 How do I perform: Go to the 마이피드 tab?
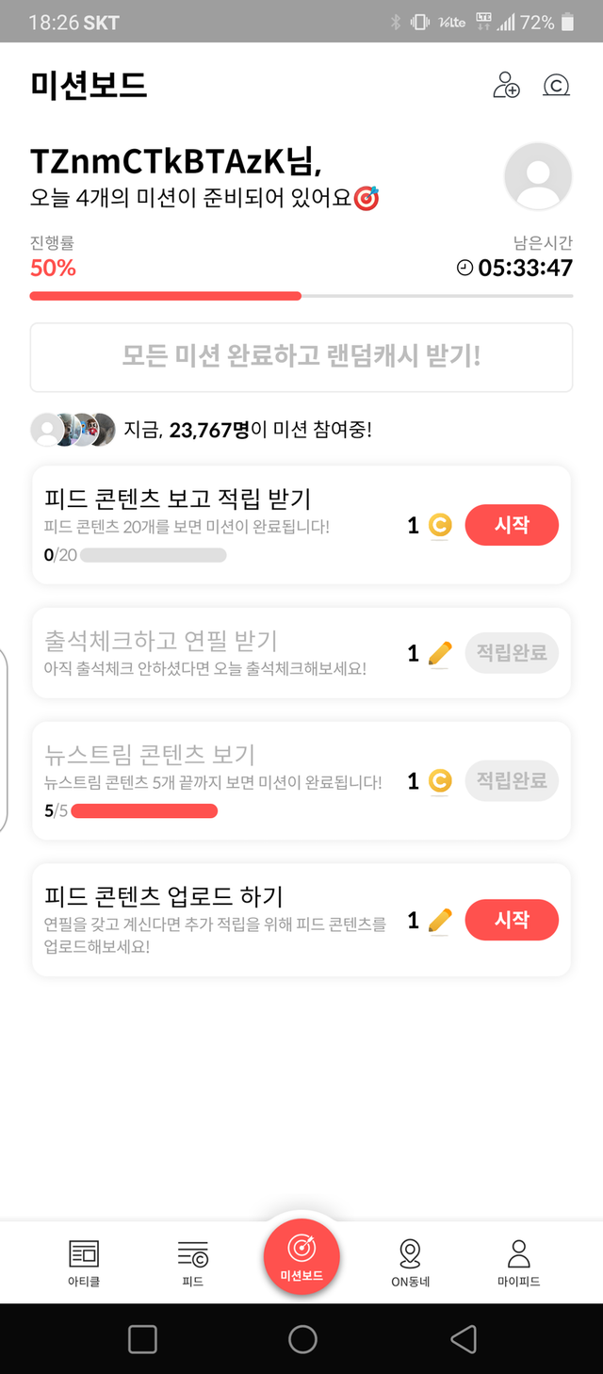518,1262
